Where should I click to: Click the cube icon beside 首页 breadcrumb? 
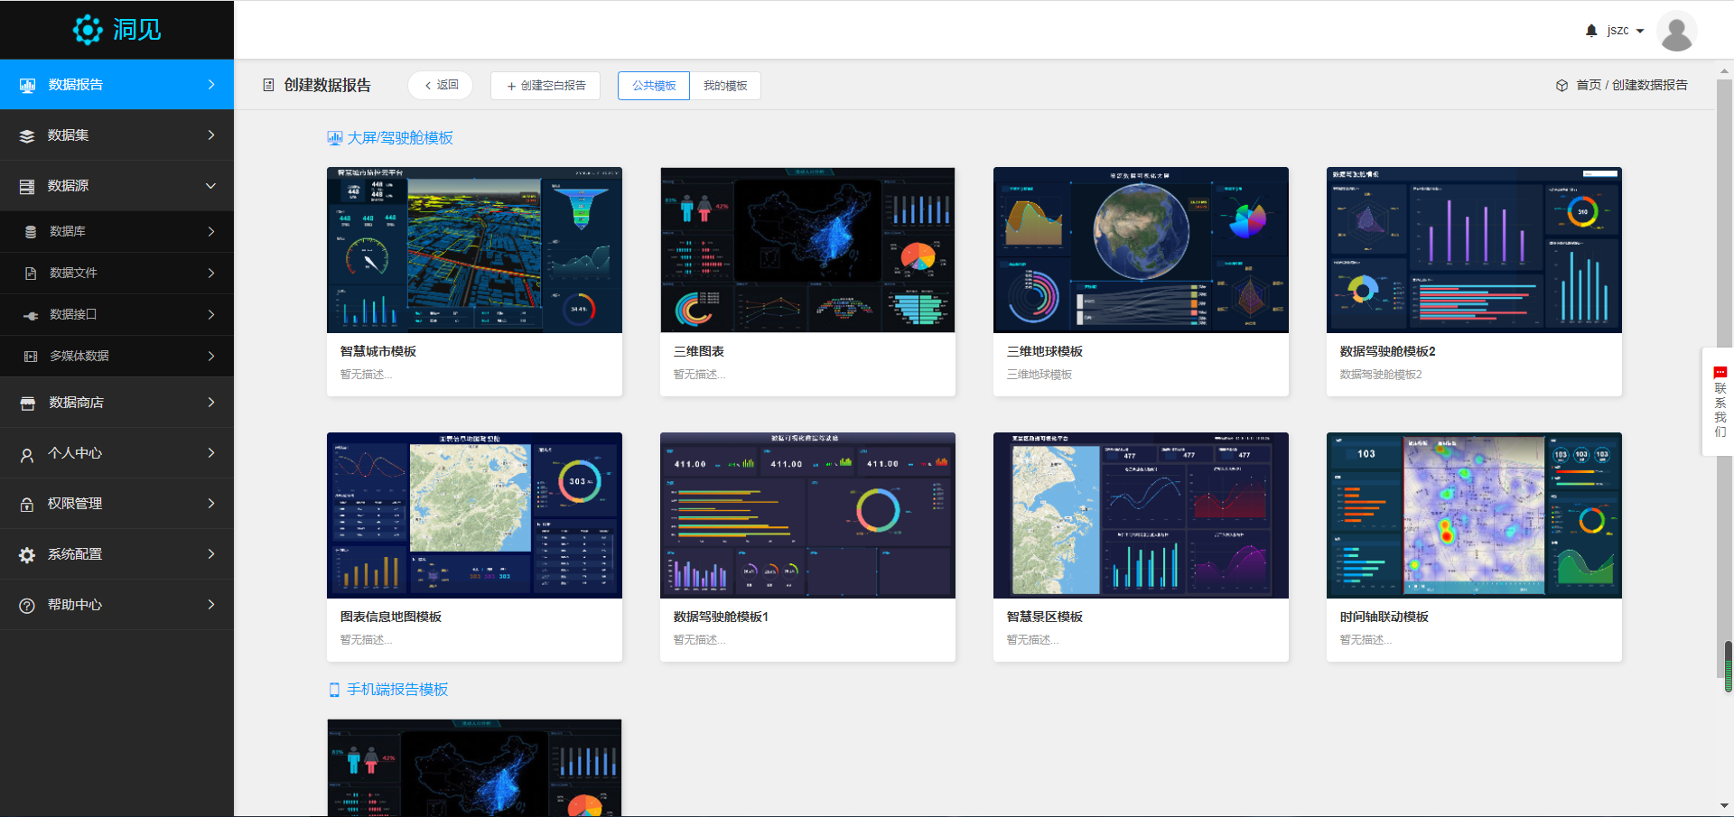point(1562,86)
